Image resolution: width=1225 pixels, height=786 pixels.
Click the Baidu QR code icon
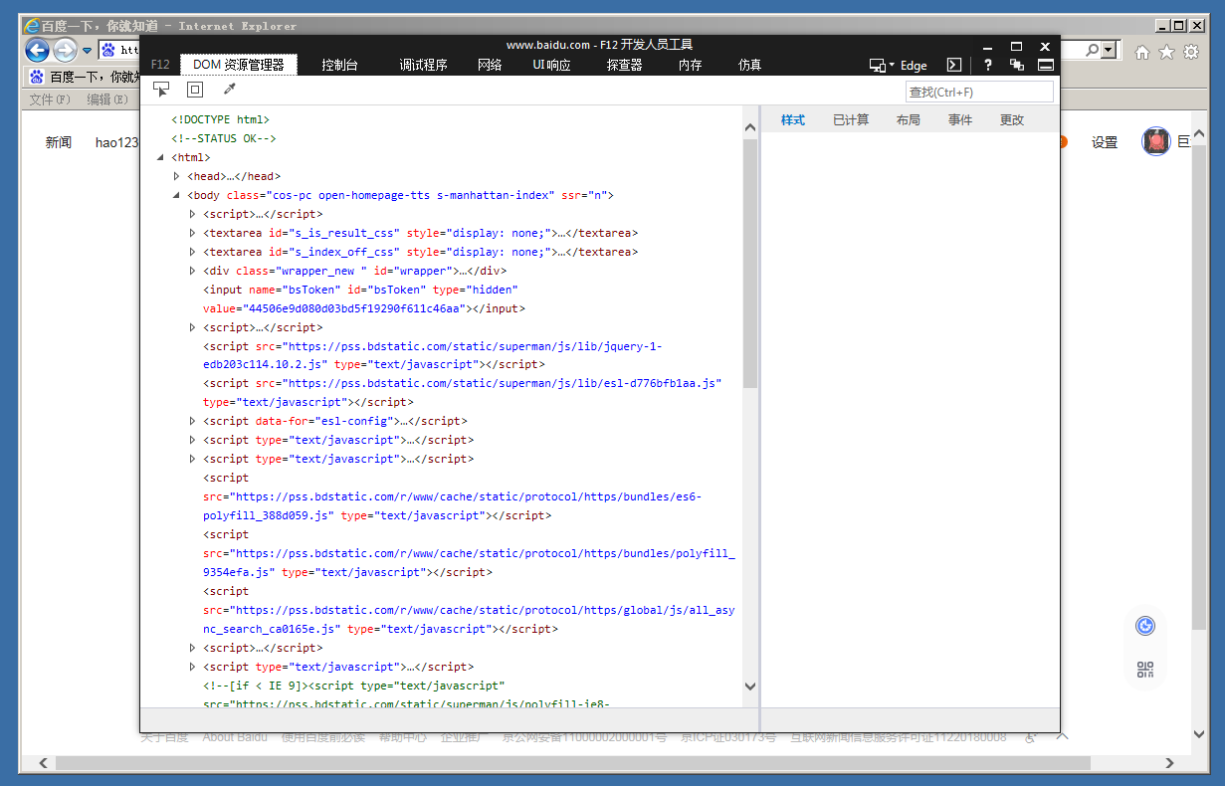[x=1145, y=670]
